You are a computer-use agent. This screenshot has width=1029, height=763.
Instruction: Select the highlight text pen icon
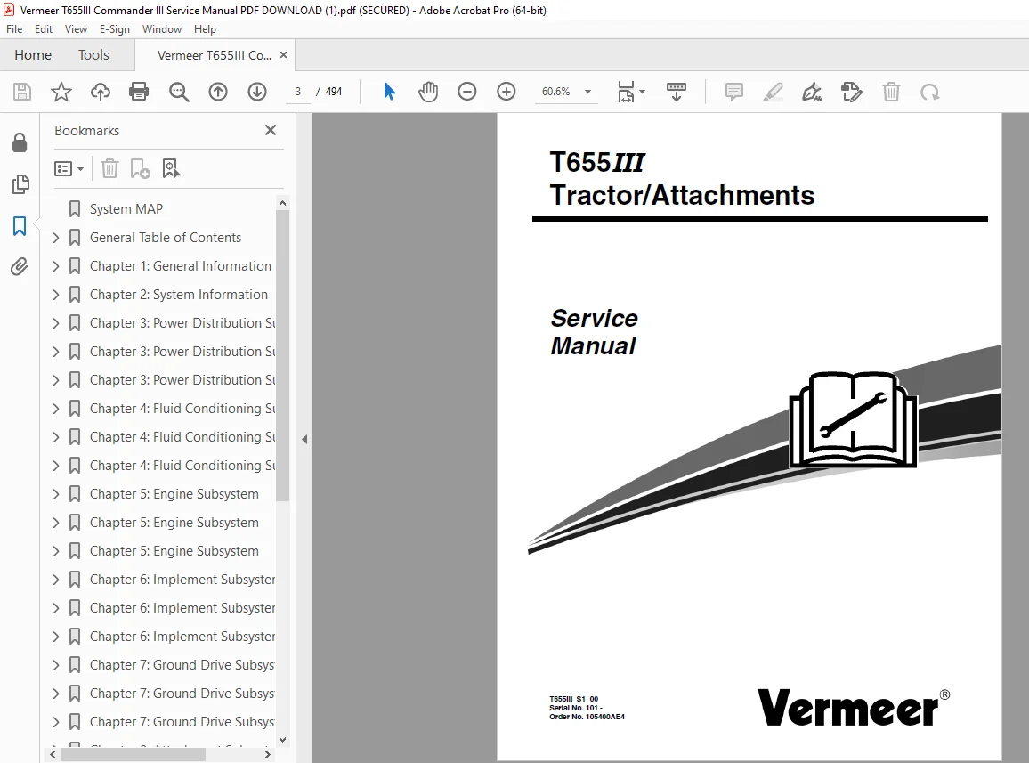pos(773,92)
